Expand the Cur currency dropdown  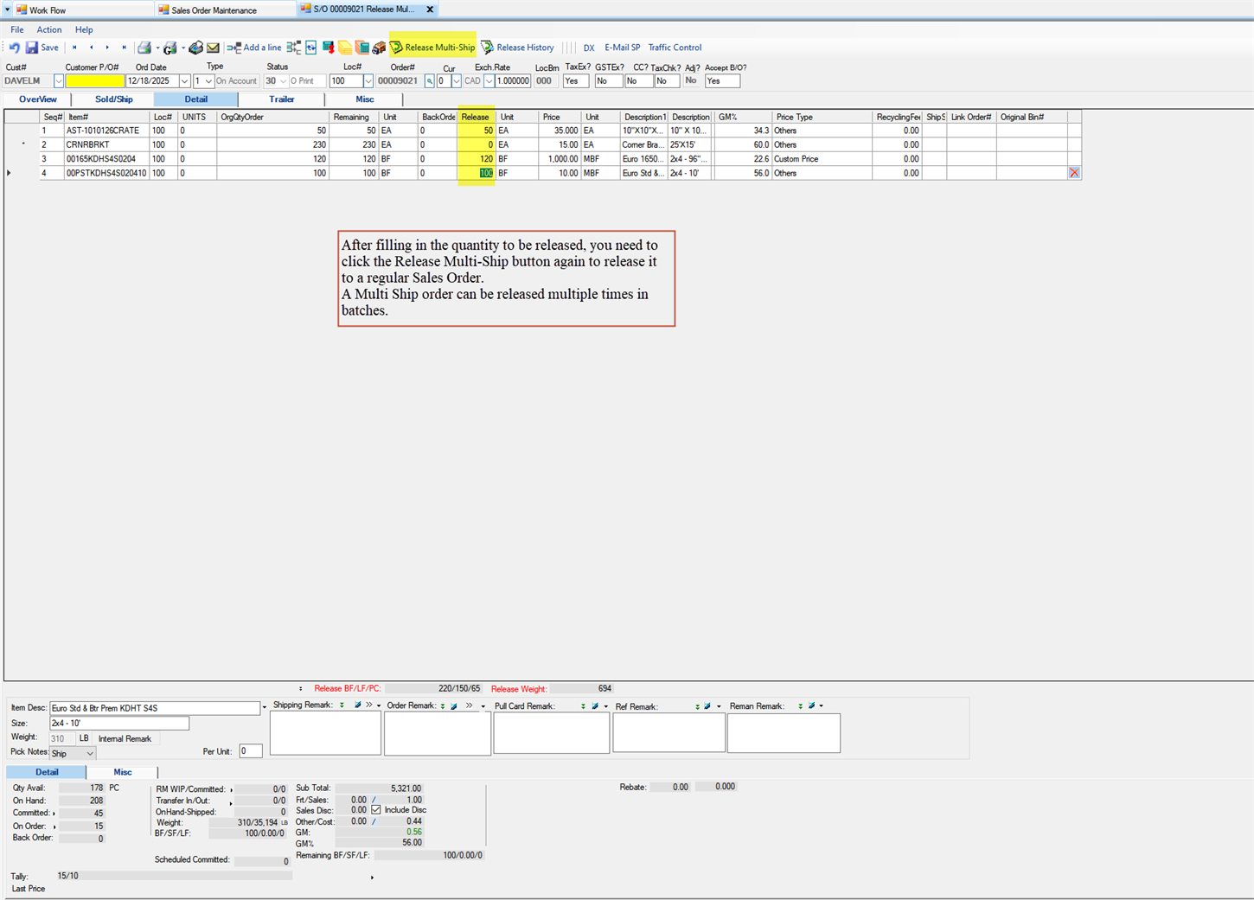(x=456, y=80)
